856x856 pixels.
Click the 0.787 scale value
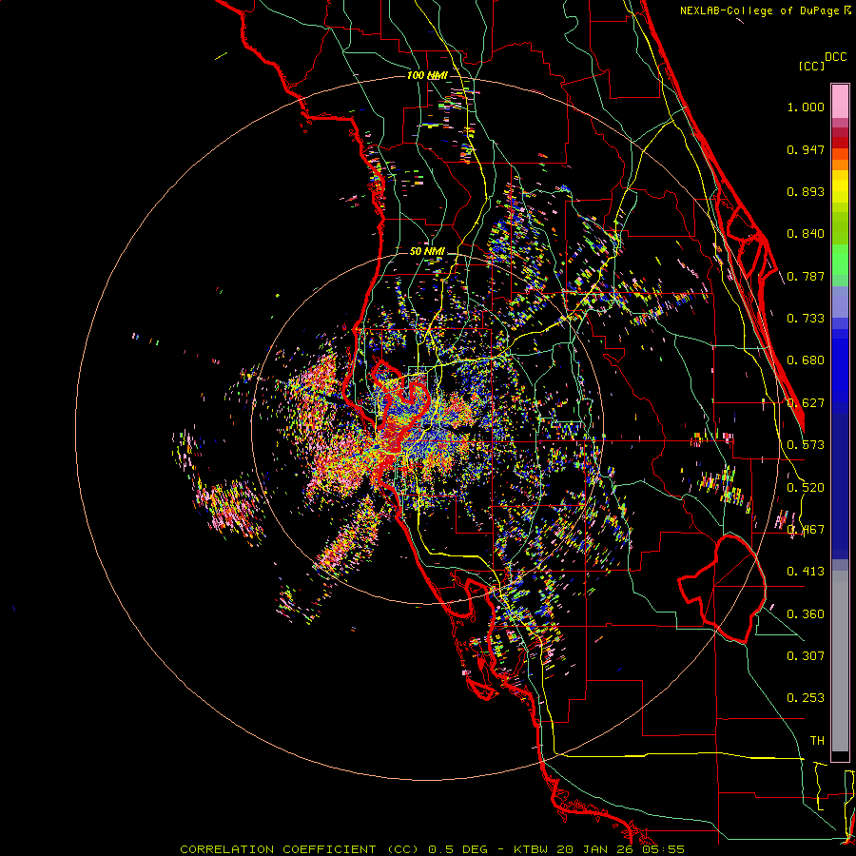coord(806,276)
